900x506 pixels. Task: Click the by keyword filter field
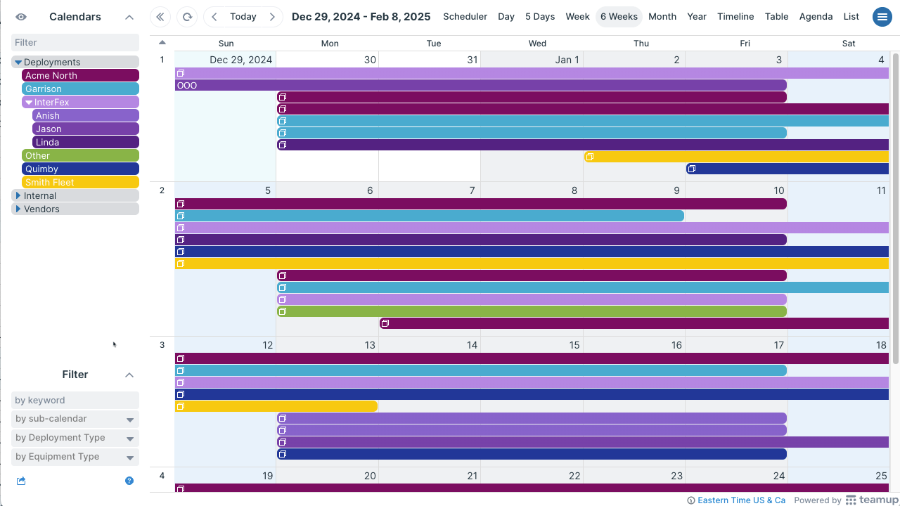pos(75,401)
